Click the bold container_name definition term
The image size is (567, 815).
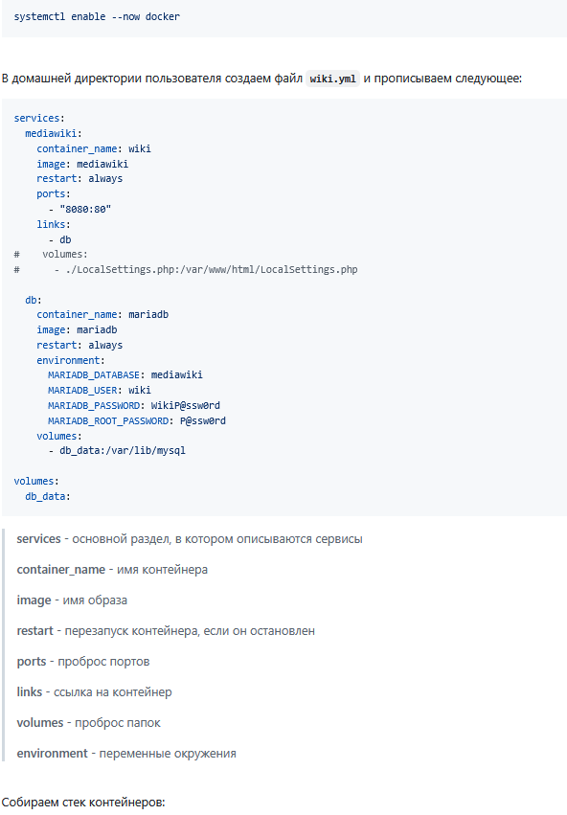60,570
